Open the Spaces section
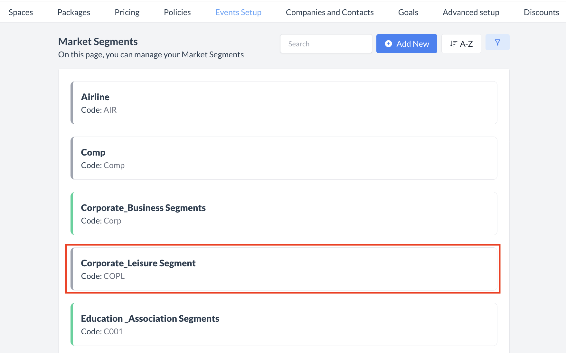Viewport: 566px width, 353px height. tap(21, 12)
